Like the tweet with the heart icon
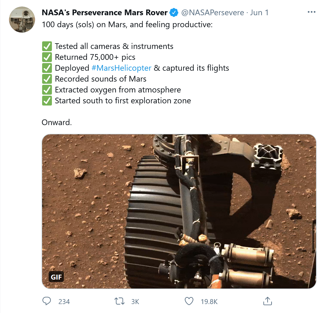325x313 pixels. coord(189,301)
